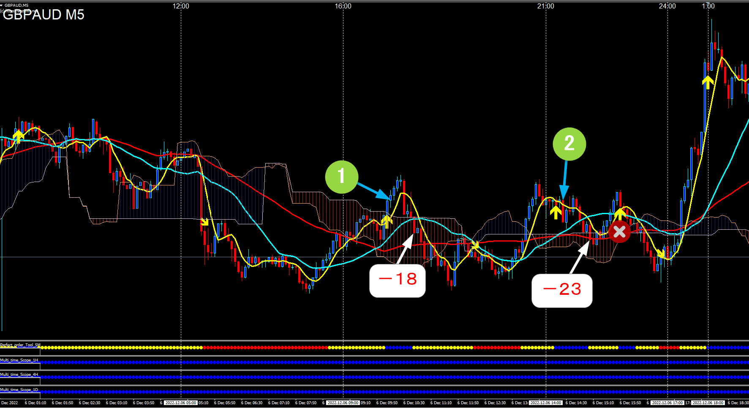749x408 pixels.
Task: Click the 6 Dec 06:30 axis label
Action: (252, 403)
